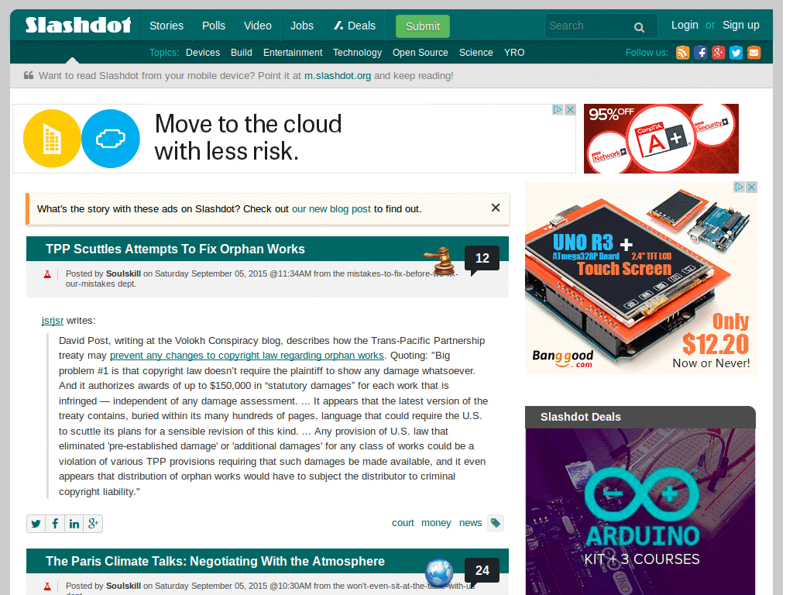This screenshot has width=793, height=595.
Task: Select the Science topic
Action: pos(476,53)
